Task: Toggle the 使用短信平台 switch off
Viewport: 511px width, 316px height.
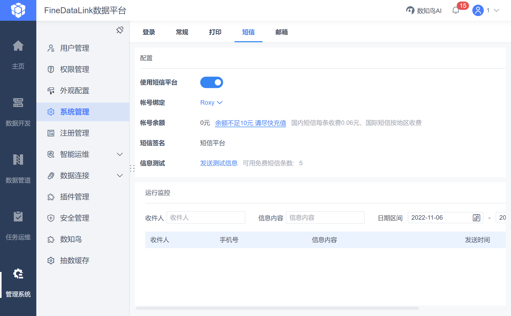Action: [211, 82]
